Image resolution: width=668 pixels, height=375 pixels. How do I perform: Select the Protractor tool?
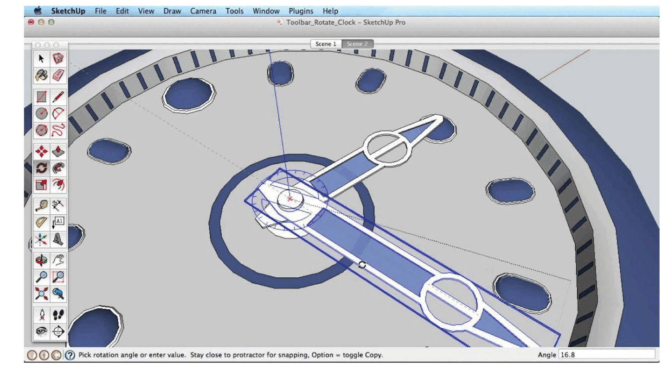click(42, 223)
